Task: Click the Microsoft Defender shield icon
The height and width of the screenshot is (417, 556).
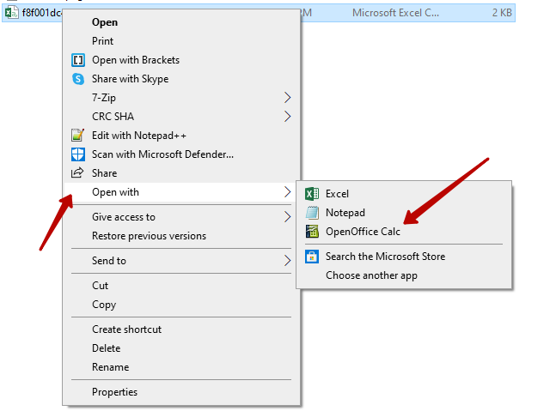Action: click(x=78, y=154)
